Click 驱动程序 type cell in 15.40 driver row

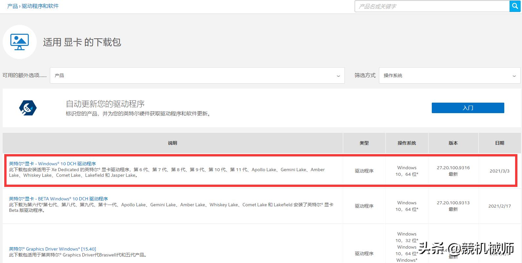tap(364, 253)
